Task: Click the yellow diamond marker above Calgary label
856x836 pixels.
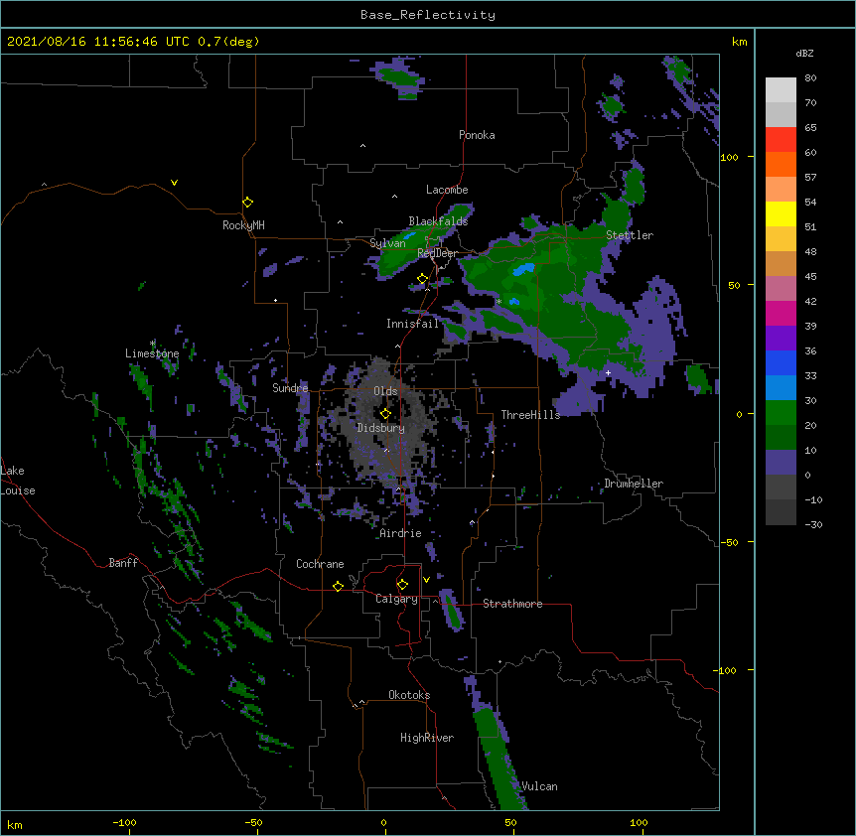Action: (402, 585)
